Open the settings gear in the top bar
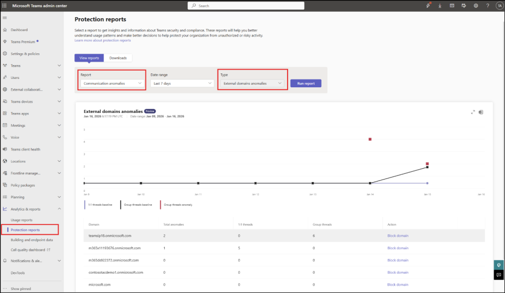Screen dimensions: 505x293 click(x=475, y=5)
